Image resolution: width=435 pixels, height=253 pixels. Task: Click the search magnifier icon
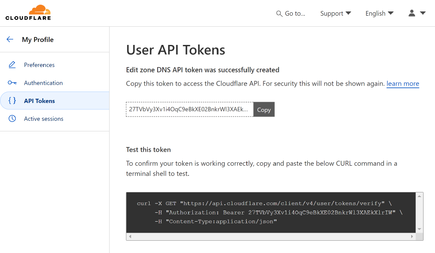point(279,14)
